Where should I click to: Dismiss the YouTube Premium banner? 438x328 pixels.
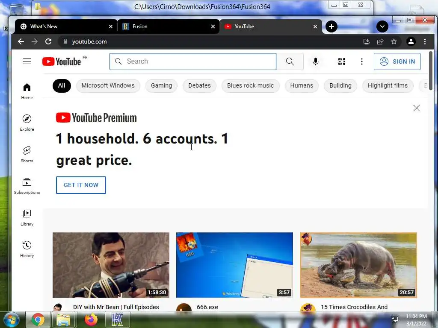pos(417,108)
